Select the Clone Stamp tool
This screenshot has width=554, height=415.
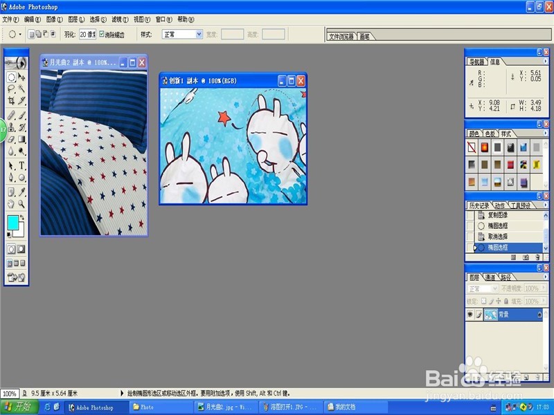[11, 127]
